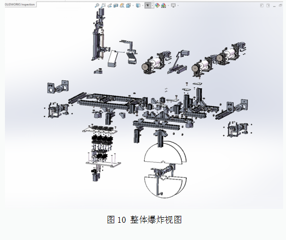286x240 pixels.
Task: Expand the Display Style dropdown arrow
Action: 143,5
